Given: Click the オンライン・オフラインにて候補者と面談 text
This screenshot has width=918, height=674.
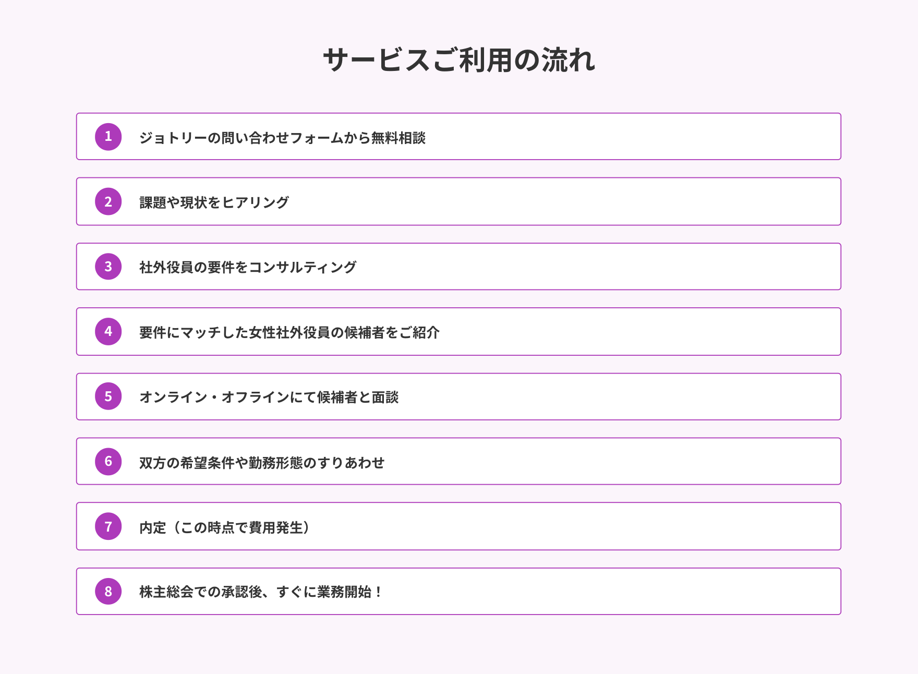Looking at the screenshot, I should 269,397.
